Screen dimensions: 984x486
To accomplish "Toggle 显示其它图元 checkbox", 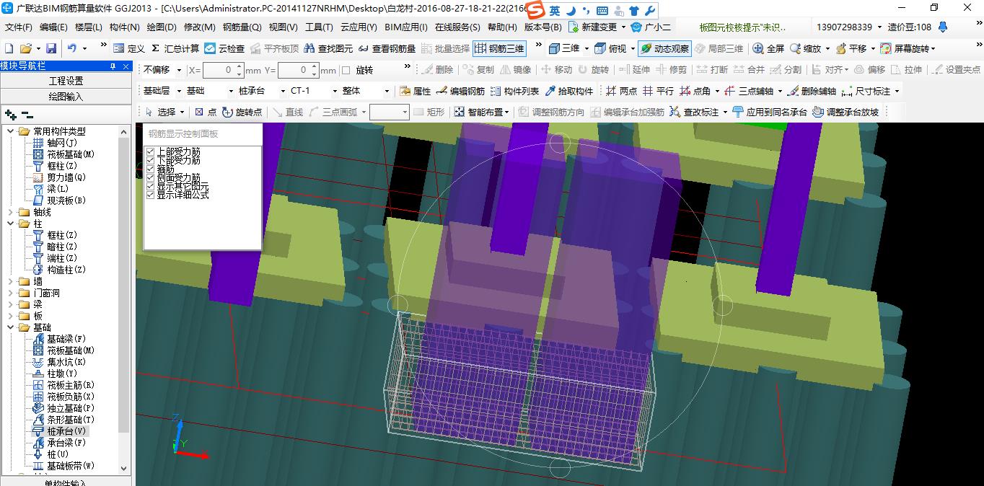I will point(150,186).
